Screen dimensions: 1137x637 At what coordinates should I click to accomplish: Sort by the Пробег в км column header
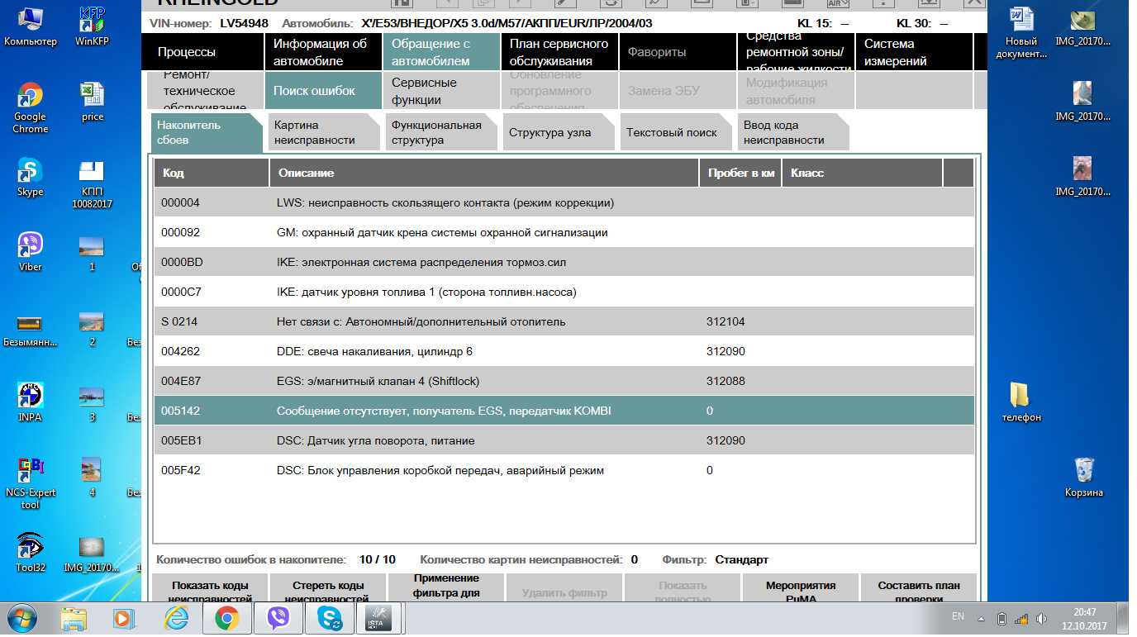click(x=740, y=173)
